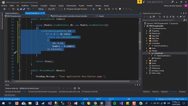Open Spotify from the taskbar
Viewport: 188px width, 106px height.
pos(115,103)
